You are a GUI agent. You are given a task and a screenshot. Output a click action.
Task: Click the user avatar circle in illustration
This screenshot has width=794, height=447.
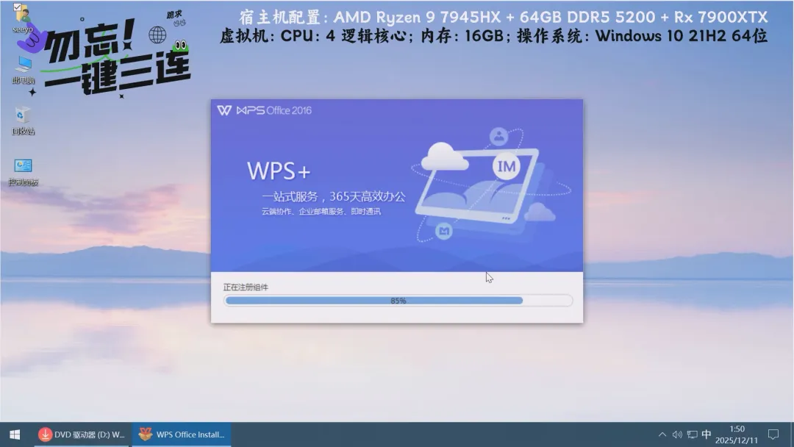tap(498, 136)
